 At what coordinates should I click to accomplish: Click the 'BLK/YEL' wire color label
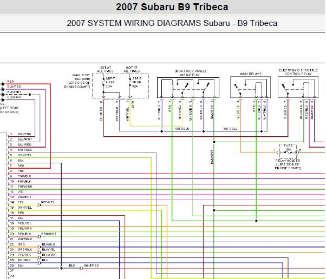48,249
